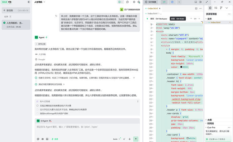Screen dimensions: 233x142
Task: Accept the change with 保留 button
Action: coord(178,19)
